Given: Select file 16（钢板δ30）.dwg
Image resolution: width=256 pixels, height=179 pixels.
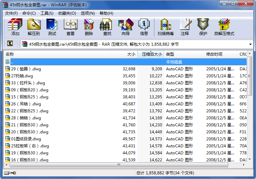Looking at the screenshot, I should pyautogui.click(x=125, y=160).
